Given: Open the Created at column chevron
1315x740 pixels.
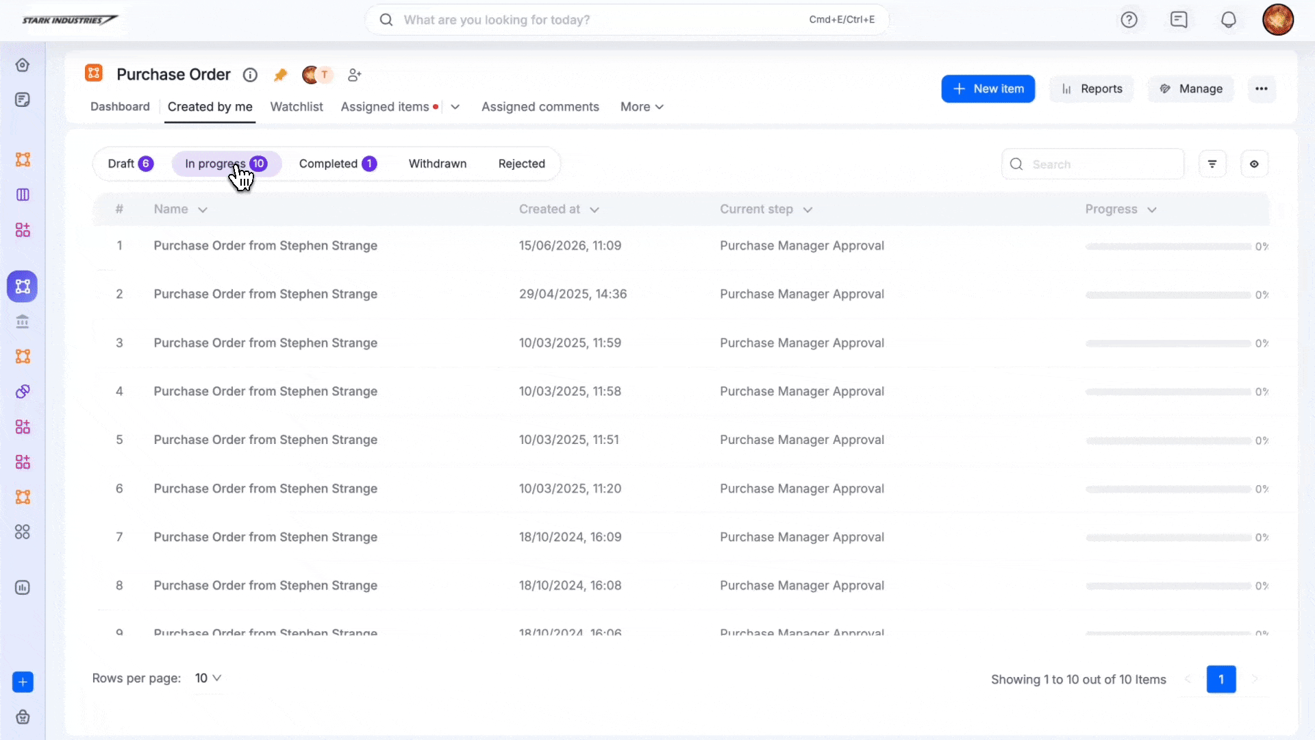Looking at the screenshot, I should pos(594,210).
